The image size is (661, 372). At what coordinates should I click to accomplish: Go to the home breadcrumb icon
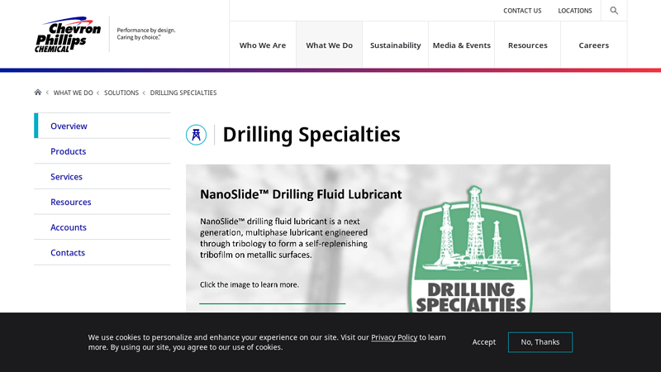pyautogui.click(x=37, y=93)
